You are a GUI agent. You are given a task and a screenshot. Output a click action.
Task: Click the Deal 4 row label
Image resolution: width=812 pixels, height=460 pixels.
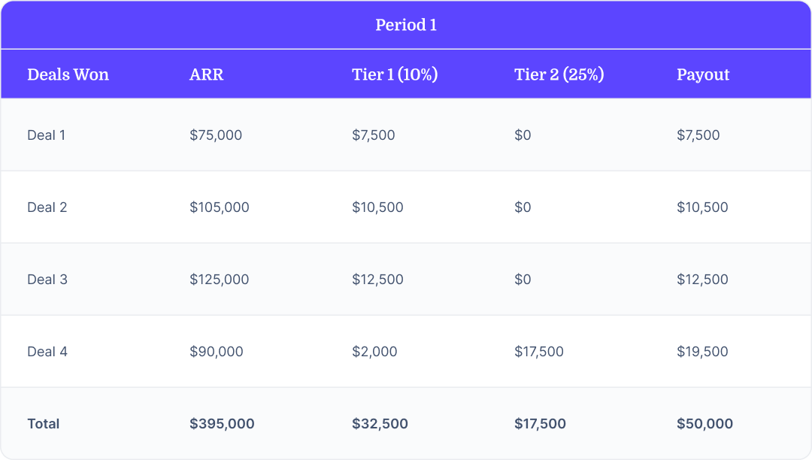(47, 351)
